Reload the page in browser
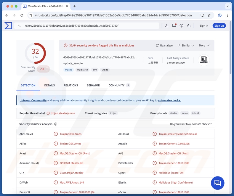 pos(22,15)
